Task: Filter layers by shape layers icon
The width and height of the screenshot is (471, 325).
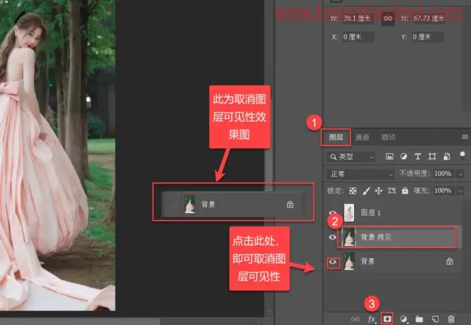Action: click(x=432, y=156)
